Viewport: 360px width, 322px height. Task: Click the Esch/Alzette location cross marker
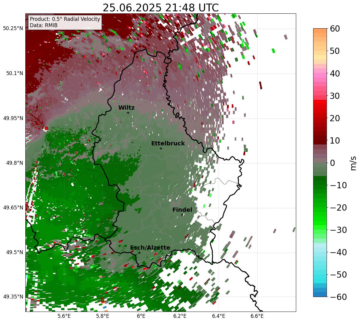(139, 253)
